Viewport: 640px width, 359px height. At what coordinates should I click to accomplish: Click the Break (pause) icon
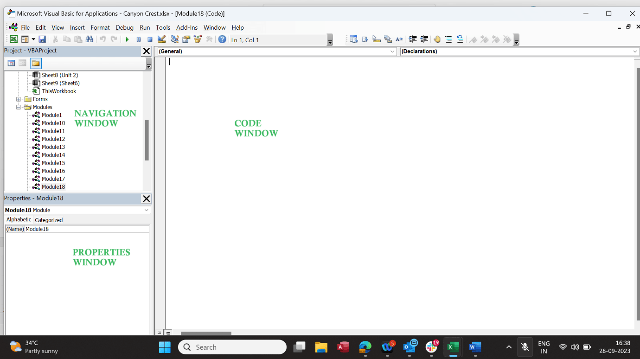click(x=138, y=39)
